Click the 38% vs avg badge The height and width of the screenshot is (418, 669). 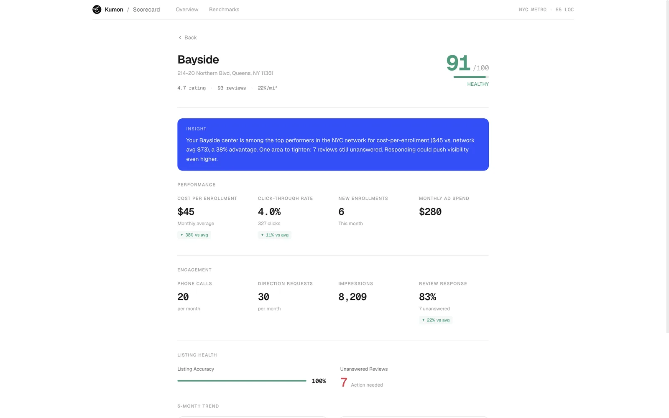point(194,235)
